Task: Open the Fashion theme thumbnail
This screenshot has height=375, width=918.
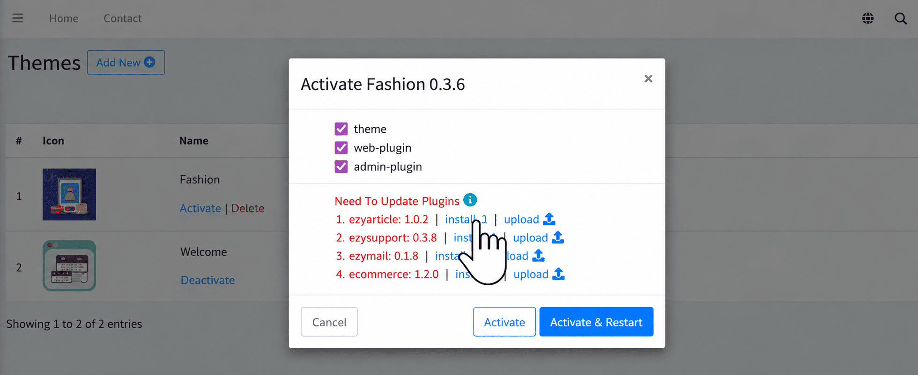Action: click(x=69, y=195)
